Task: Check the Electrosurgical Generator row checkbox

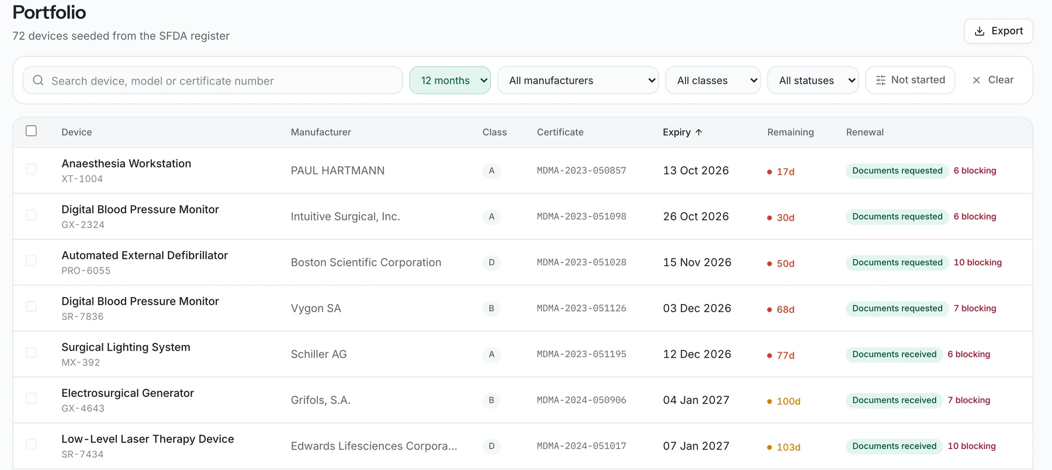Action: (31, 398)
